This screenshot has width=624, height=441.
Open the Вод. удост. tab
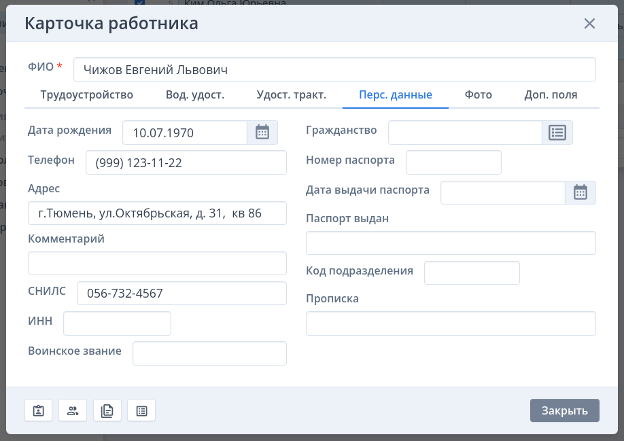[x=195, y=95]
